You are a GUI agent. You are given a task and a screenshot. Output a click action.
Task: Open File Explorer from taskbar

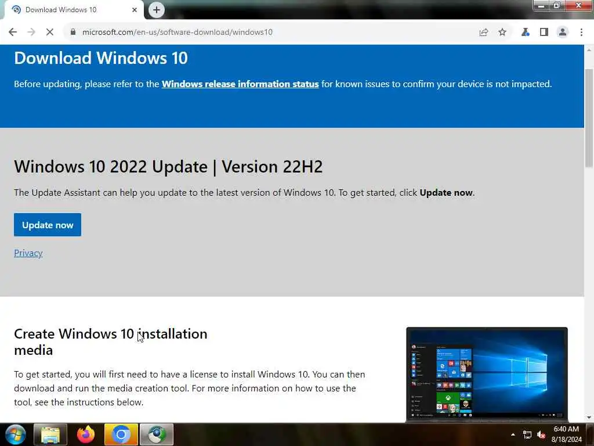(50, 434)
